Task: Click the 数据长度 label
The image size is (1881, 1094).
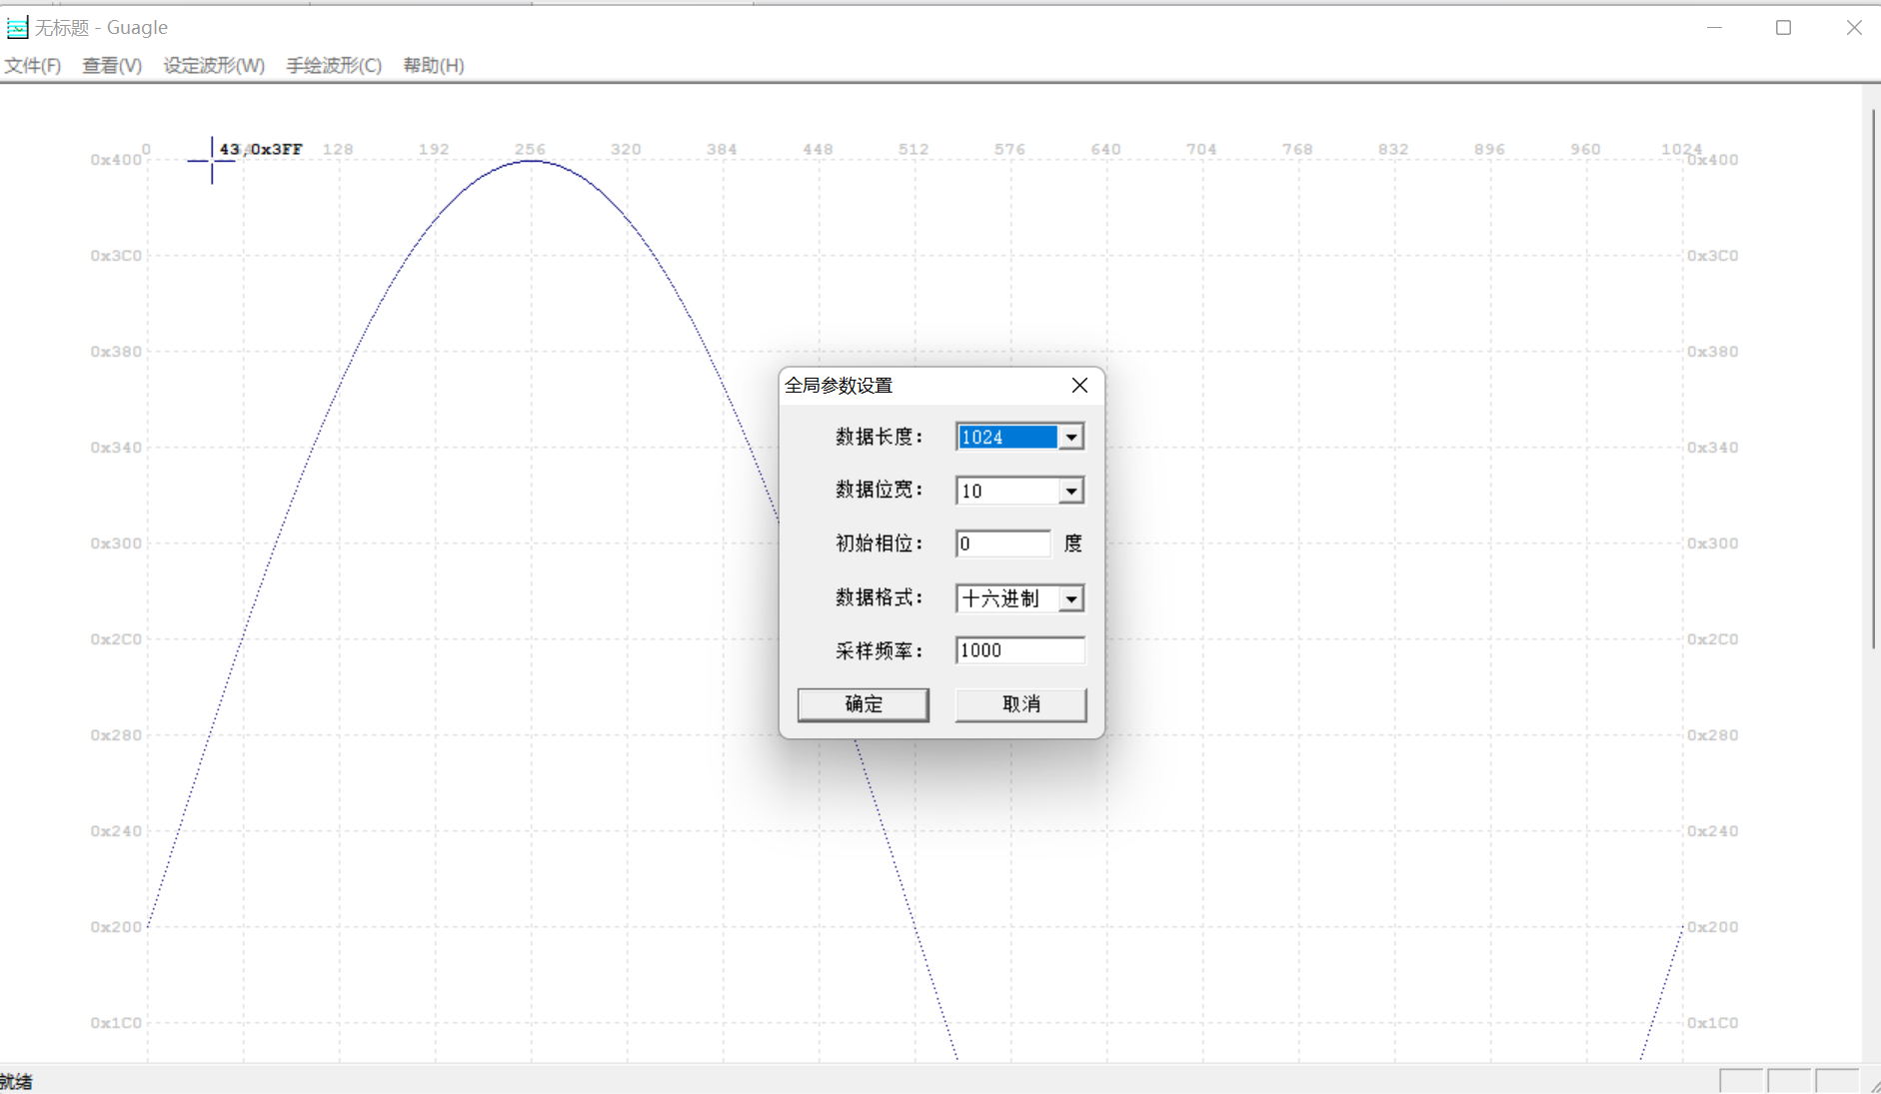Action: (880, 437)
